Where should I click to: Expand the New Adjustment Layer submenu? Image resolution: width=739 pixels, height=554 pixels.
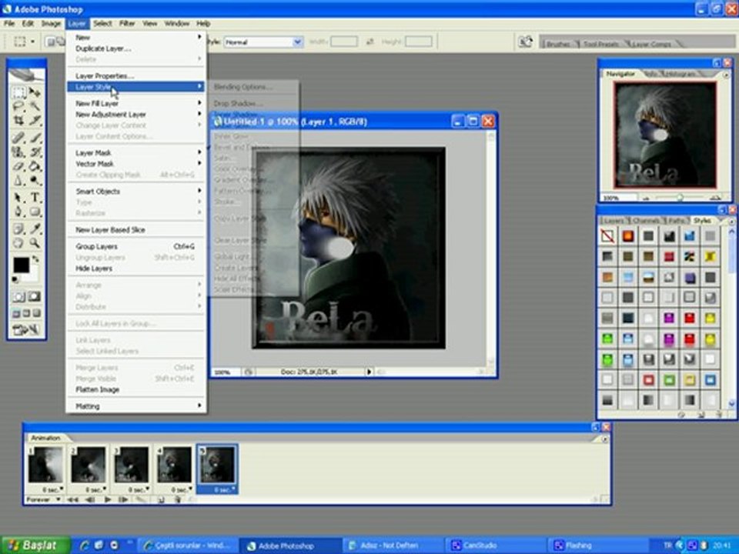point(135,115)
